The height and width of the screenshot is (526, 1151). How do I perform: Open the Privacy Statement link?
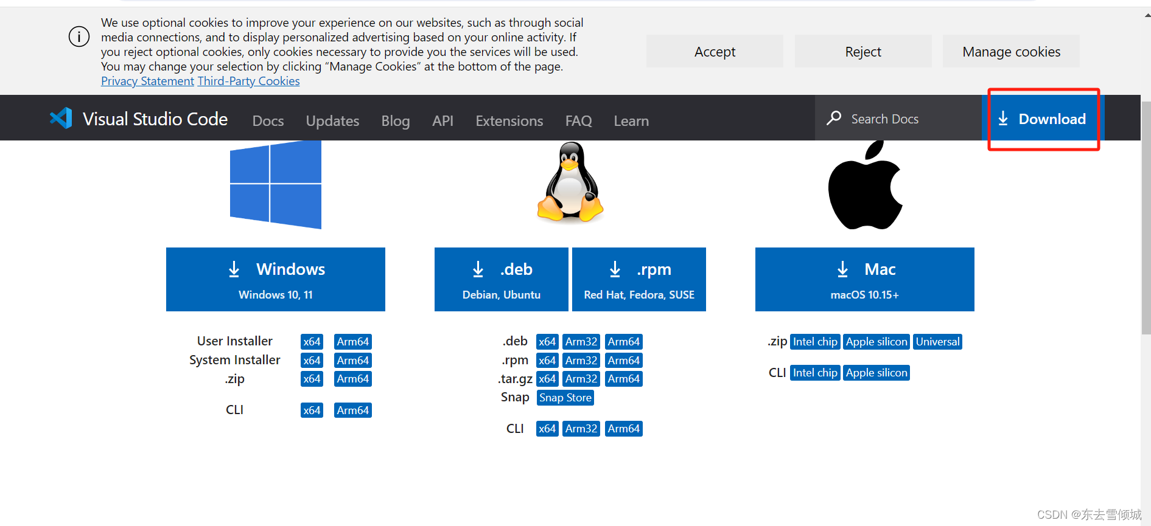point(147,81)
